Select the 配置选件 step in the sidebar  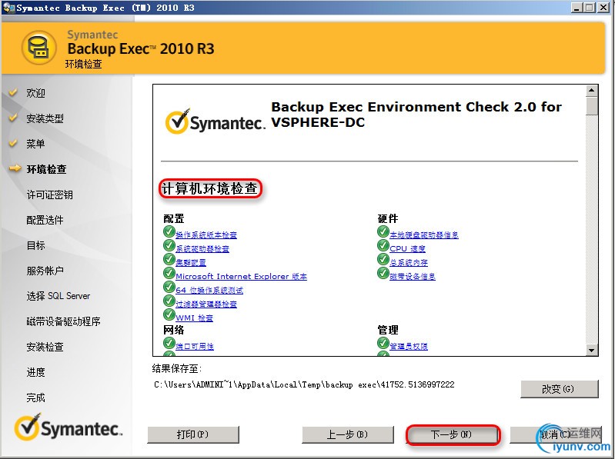point(45,220)
